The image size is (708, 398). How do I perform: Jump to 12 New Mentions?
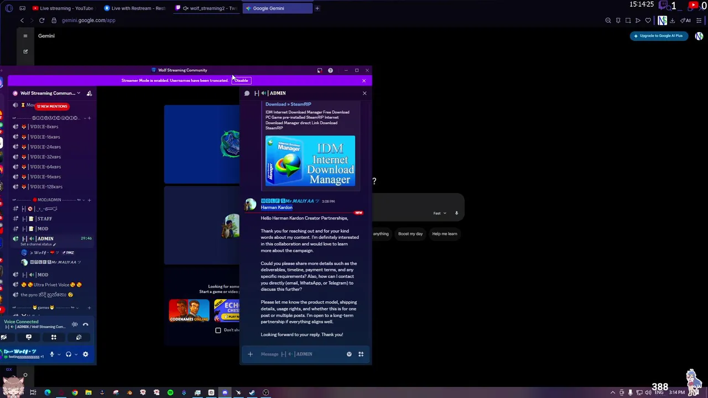(x=52, y=106)
